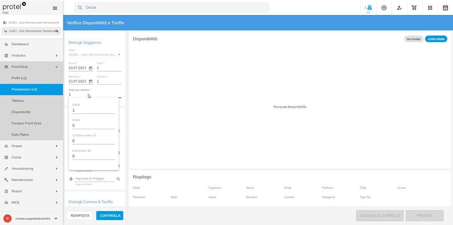This screenshot has height=225, width=453.
Task: Click search icon beside Agenzia di Viaggio
Action: (118, 179)
